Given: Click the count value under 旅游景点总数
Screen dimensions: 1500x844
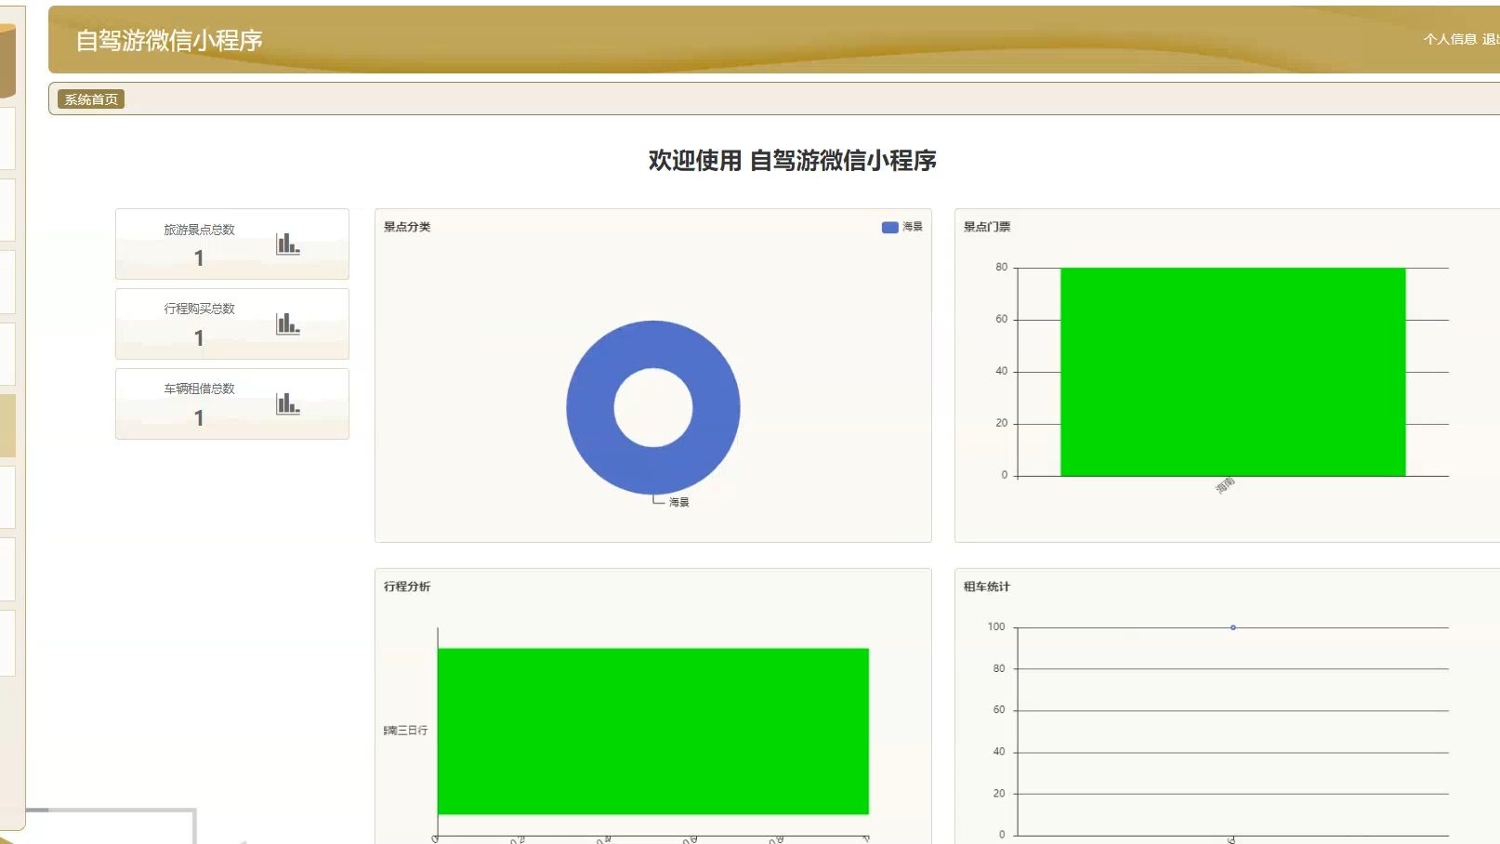Looking at the screenshot, I should click(x=199, y=258).
